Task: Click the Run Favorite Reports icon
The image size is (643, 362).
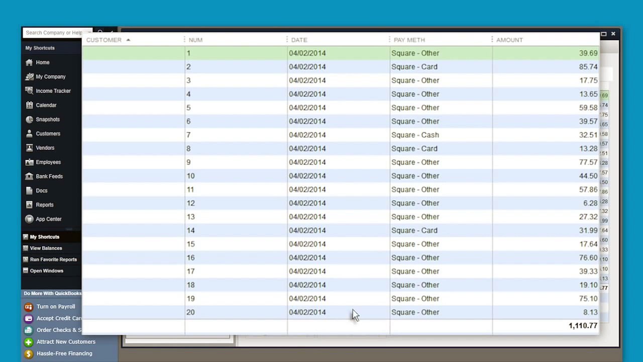Action: [x=26, y=259]
